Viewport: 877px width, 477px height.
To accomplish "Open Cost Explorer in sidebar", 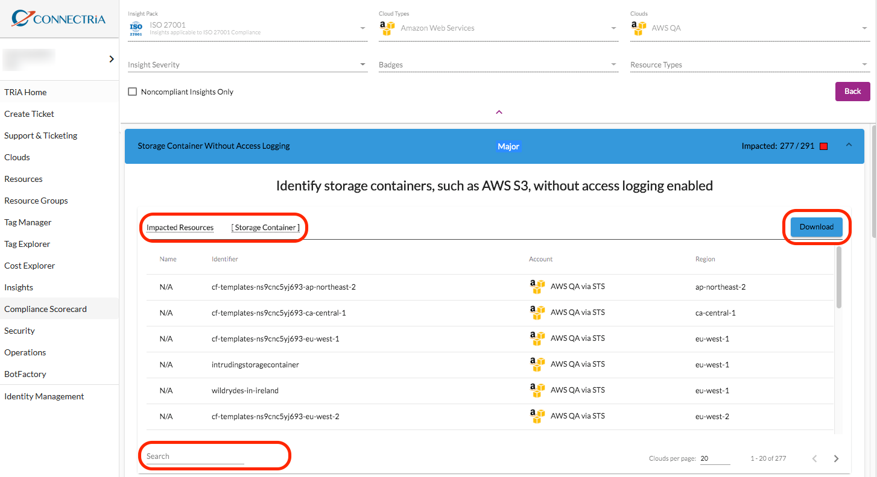I will [x=59, y=266].
